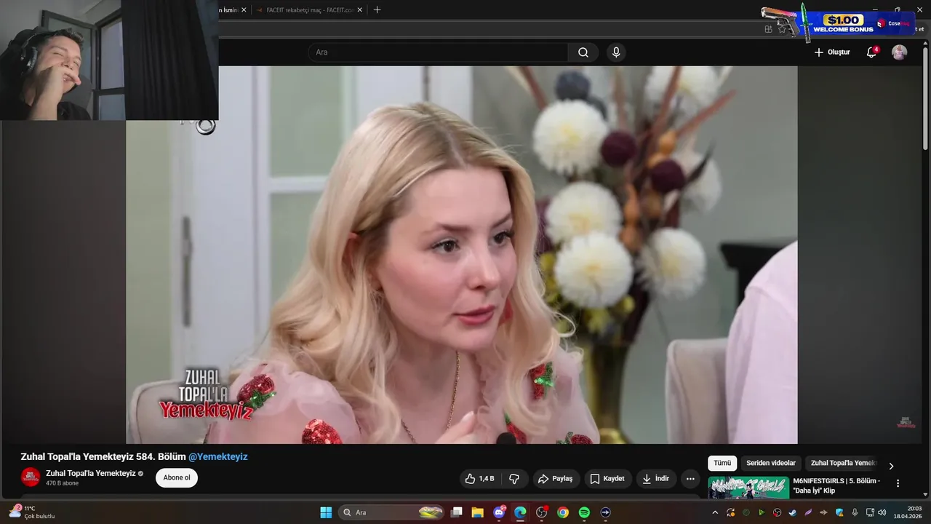Click İndir download button
This screenshot has width=931, height=524.
click(x=656, y=478)
